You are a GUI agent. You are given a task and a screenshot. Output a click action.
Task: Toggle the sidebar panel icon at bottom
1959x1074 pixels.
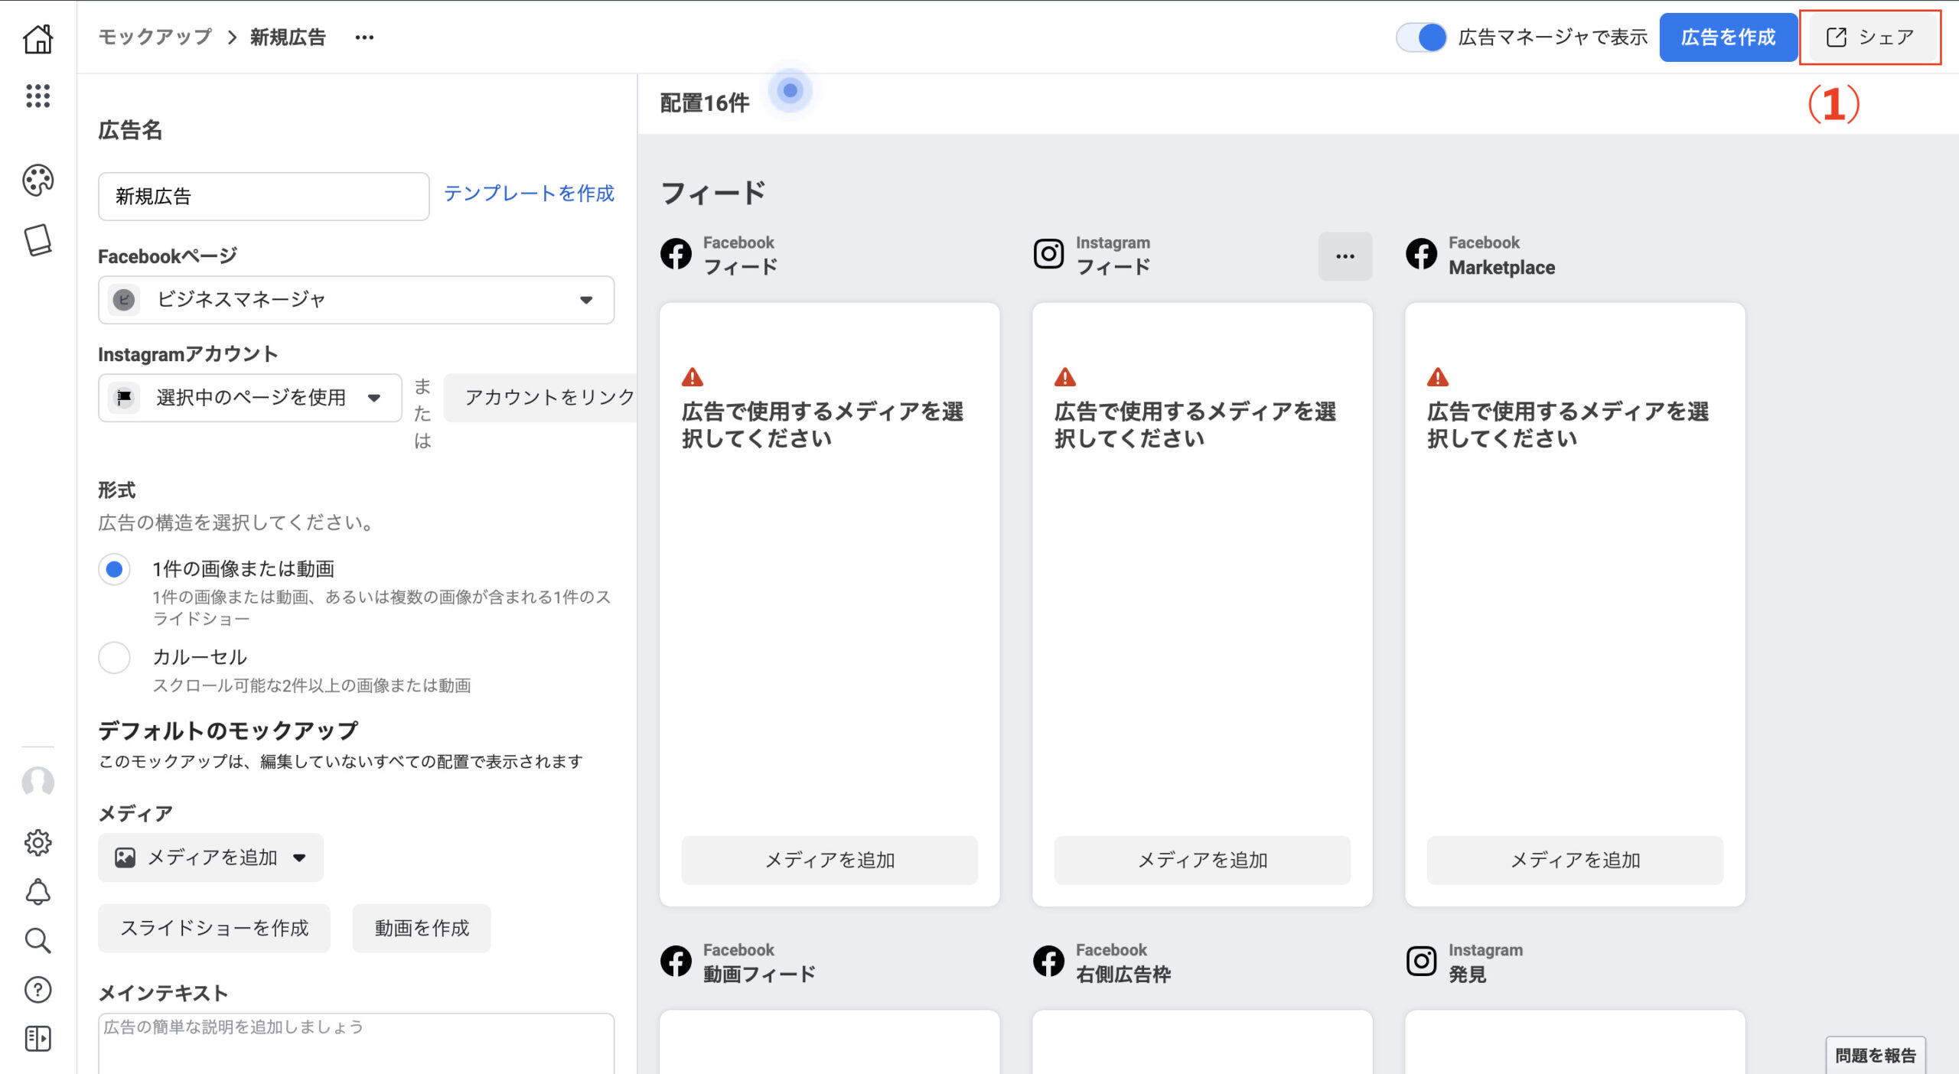(37, 1038)
